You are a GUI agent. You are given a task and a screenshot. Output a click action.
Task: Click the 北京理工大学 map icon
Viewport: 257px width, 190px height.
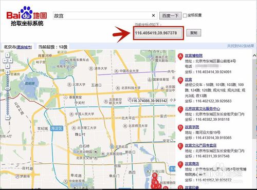(x=74, y=128)
